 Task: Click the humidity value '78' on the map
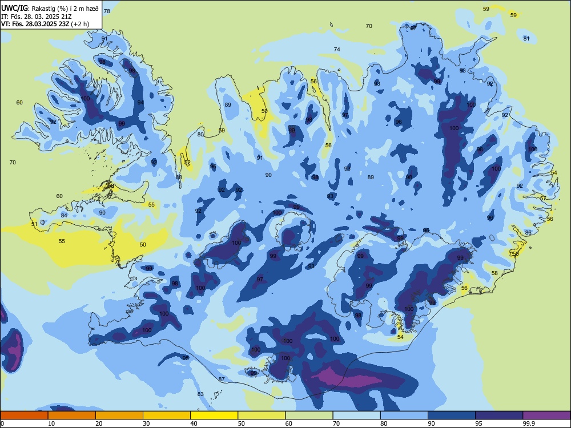click(x=107, y=11)
